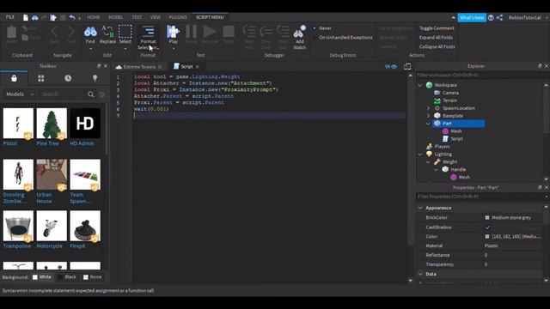550x309 pixels.
Task: Click the Find binoculars tool
Action: [x=90, y=33]
